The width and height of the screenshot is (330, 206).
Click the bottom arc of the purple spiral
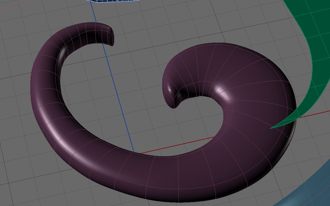[x=165, y=176]
